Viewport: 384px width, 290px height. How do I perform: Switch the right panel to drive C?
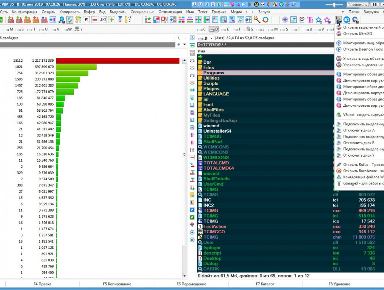click(x=202, y=29)
